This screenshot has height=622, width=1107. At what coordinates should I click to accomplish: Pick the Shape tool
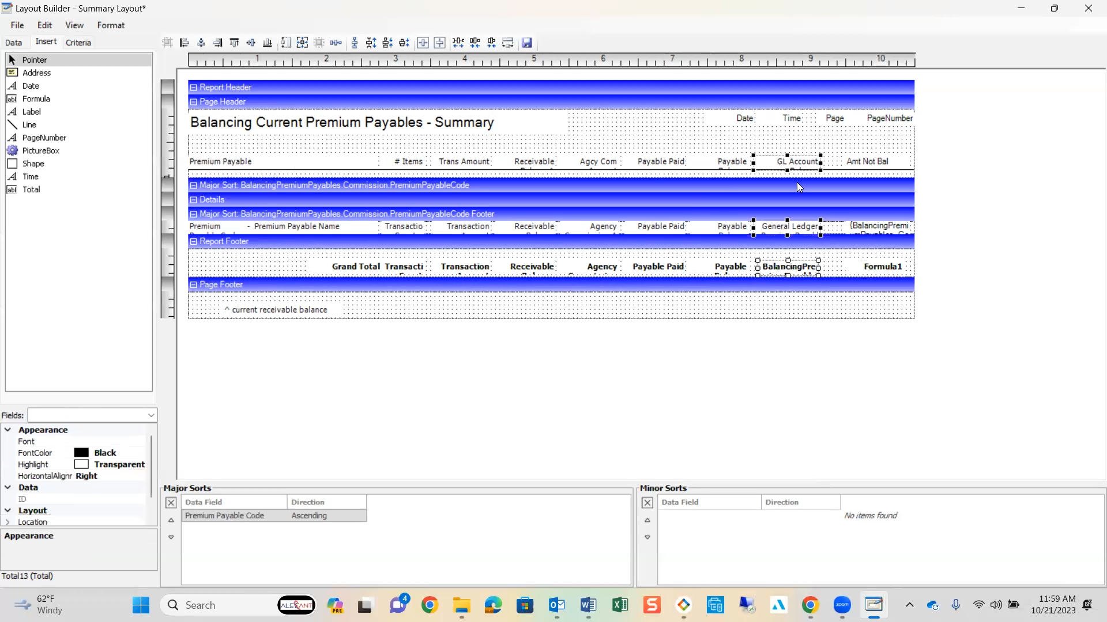[x=33, y=164]
